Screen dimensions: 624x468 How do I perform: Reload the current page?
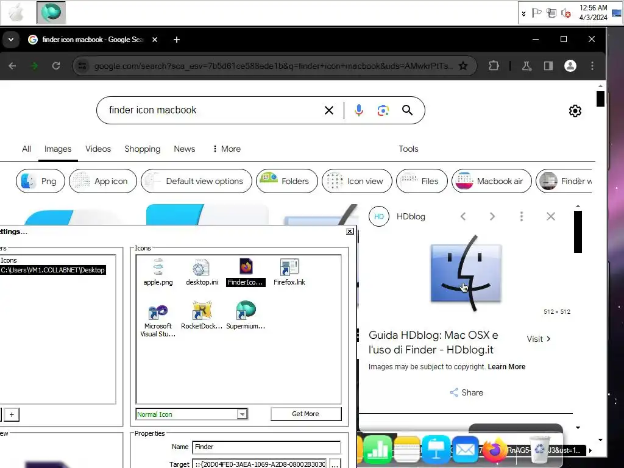pyautogui.click(x=56, y=66)
